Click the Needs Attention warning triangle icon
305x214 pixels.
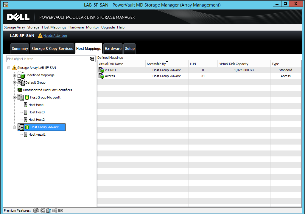click(x=40, y=36)
